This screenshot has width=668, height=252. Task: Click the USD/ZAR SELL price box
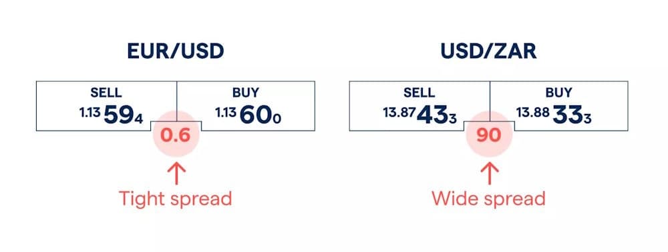click(x=420, y=106)
